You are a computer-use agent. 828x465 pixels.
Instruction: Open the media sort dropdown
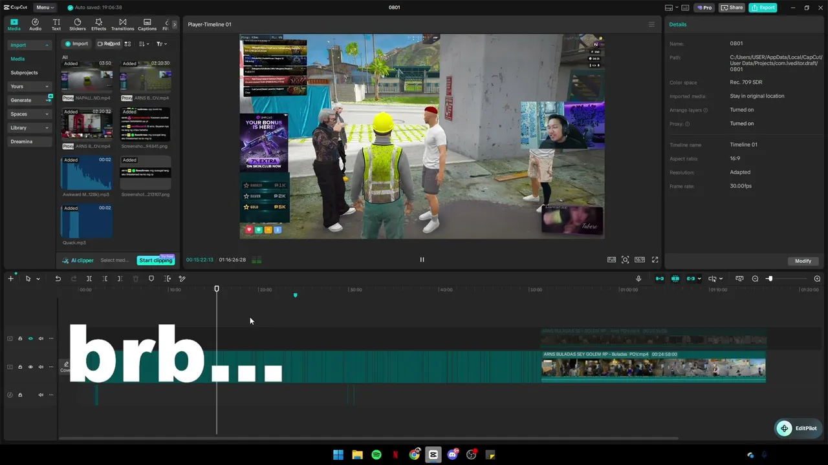click(x=144, y=44)
